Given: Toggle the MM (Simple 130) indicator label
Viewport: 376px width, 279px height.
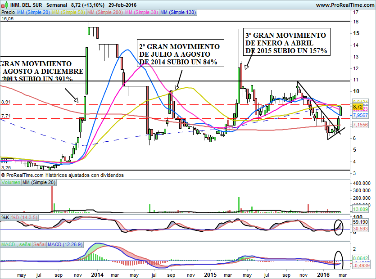Looking at the screenshot, I should tap(178, 13).
